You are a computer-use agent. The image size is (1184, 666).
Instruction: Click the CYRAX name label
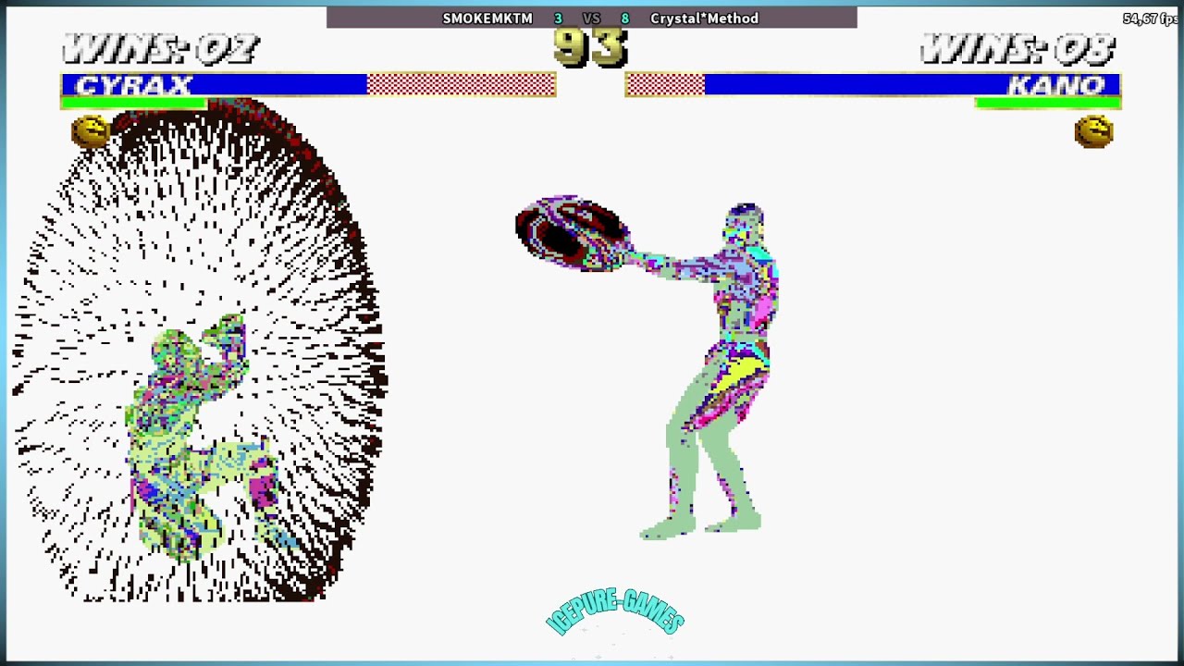point(134,85)
